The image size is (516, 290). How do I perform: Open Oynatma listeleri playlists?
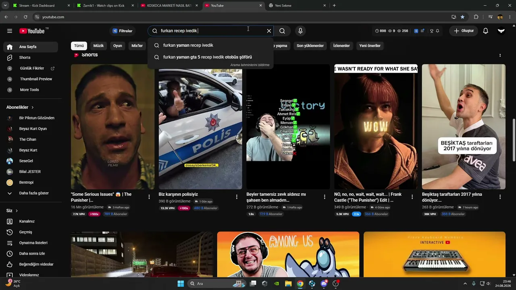click(31, 243)
